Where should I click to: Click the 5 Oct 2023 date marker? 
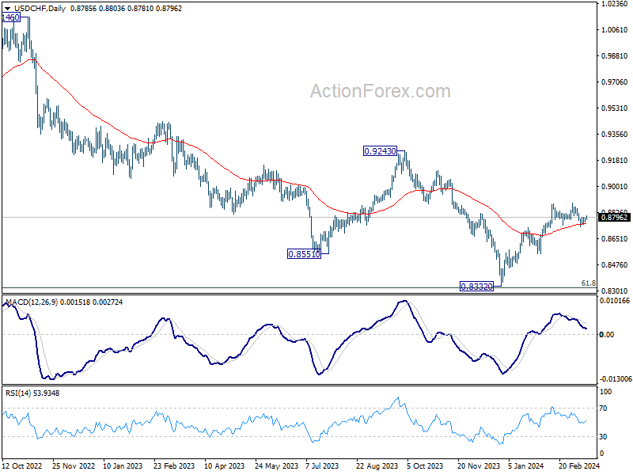click(425, 465)
